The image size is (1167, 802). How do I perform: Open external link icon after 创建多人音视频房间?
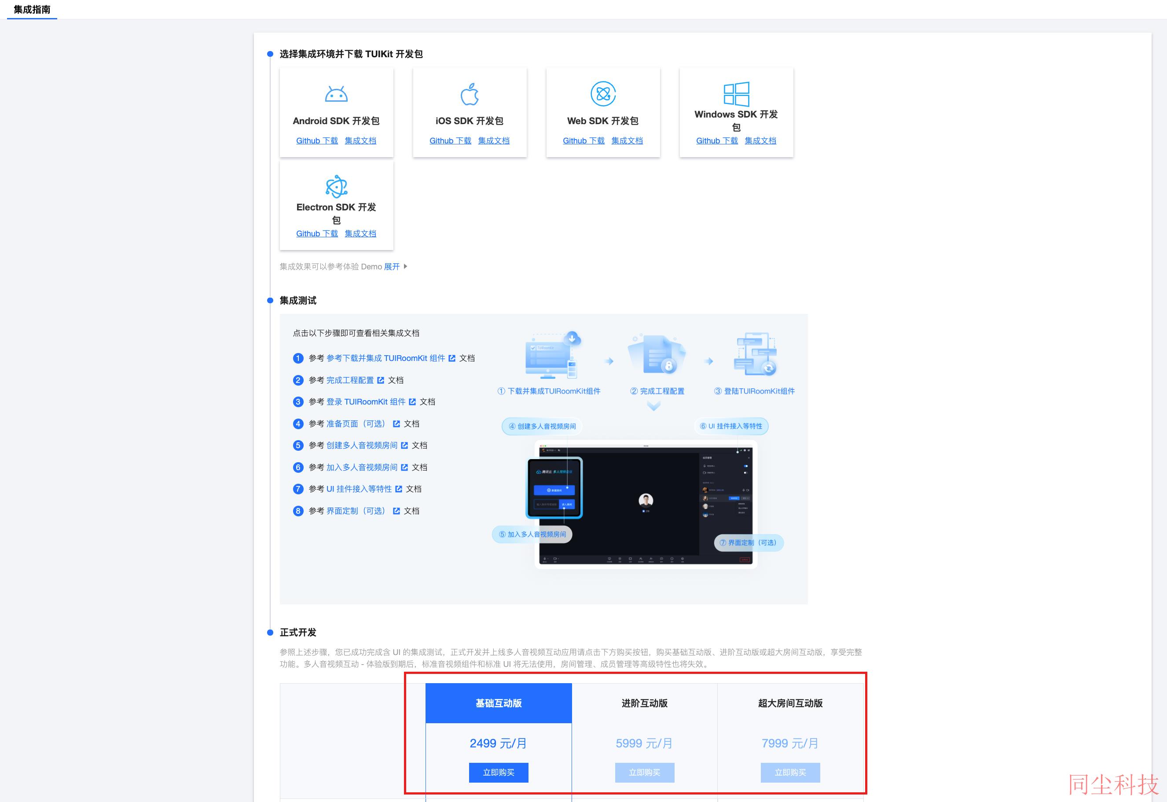pos(404,446)
